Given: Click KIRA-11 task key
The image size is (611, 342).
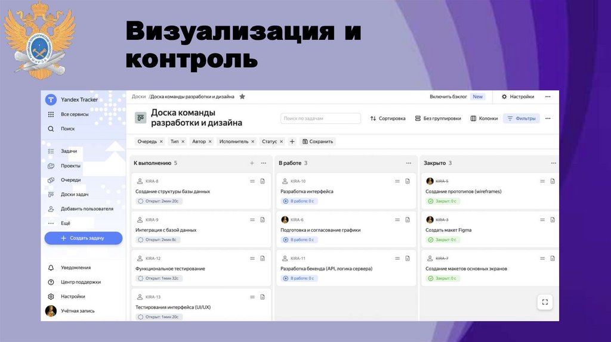Looking at the screenshot, I should click(x=298, y=259).
